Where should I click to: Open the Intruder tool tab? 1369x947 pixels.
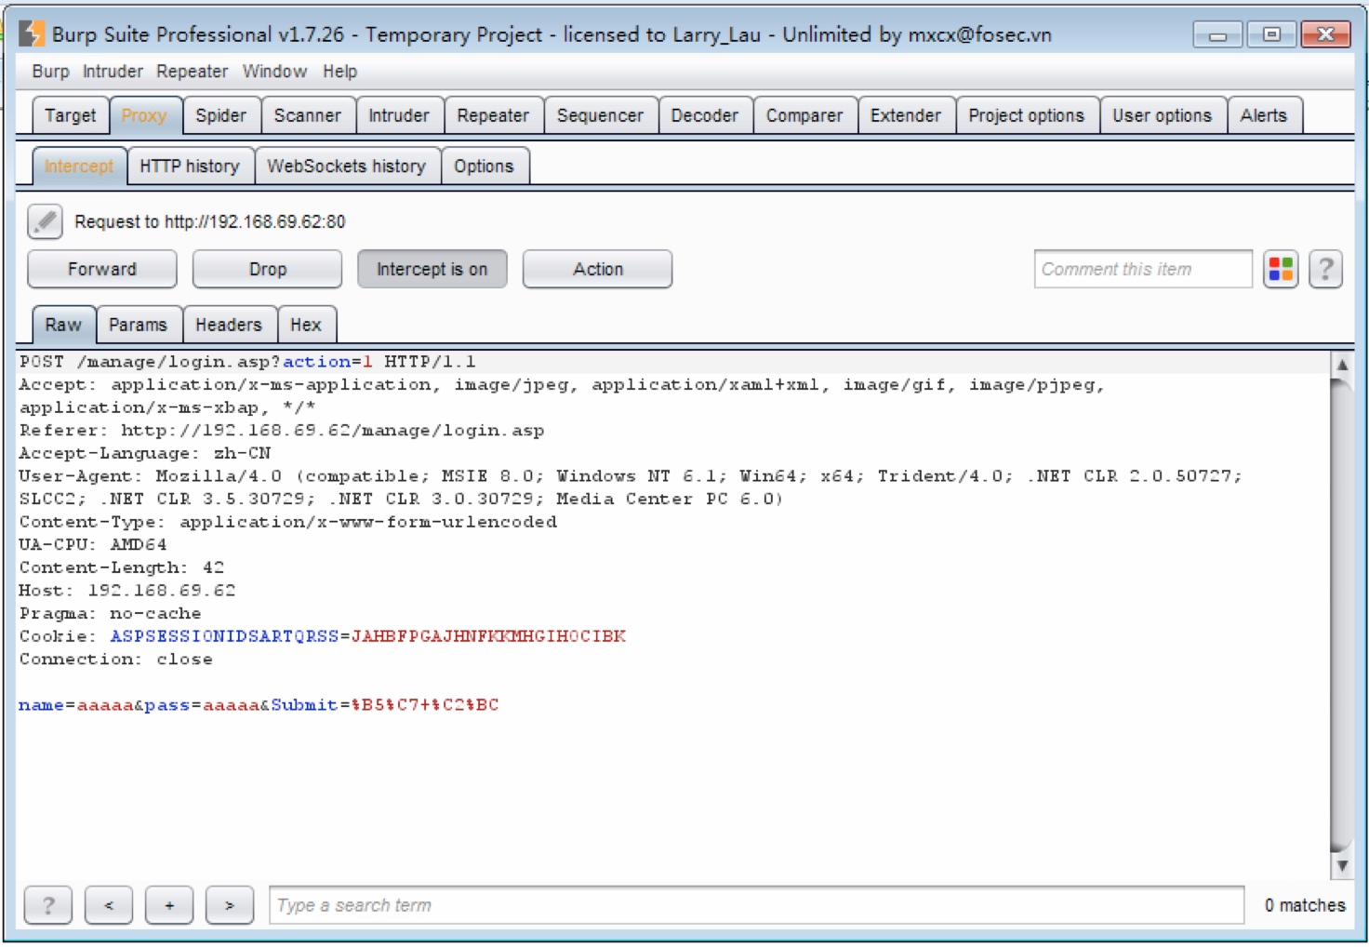[399, 115]
